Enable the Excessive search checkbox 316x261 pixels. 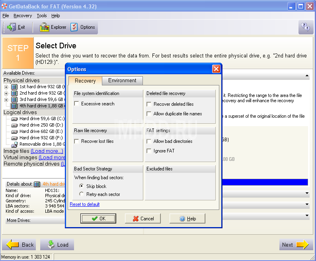[76, 104]
